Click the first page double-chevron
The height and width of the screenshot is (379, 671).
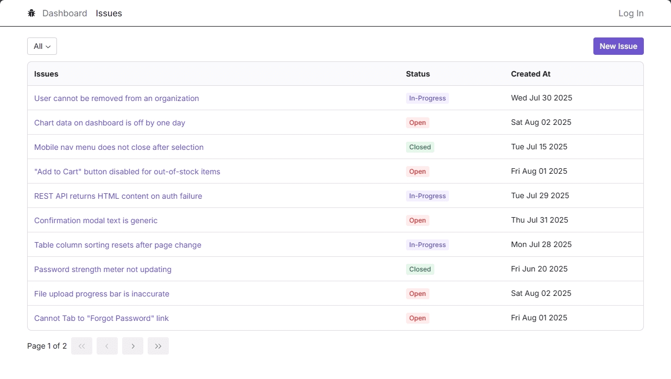coord(81,346)
